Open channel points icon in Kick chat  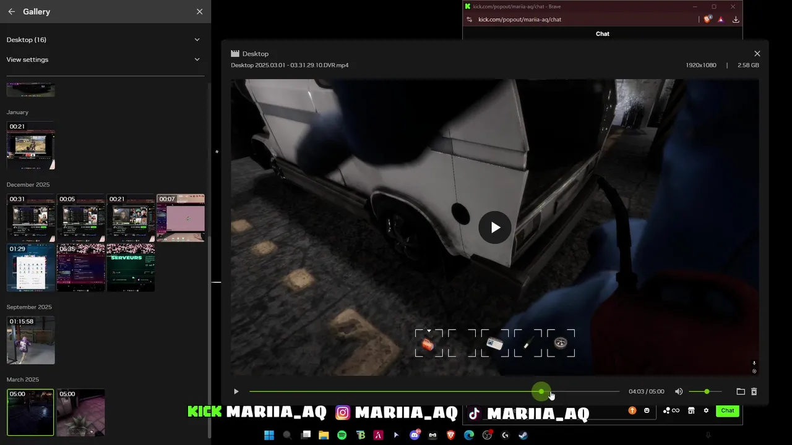[x=671, y=410]
